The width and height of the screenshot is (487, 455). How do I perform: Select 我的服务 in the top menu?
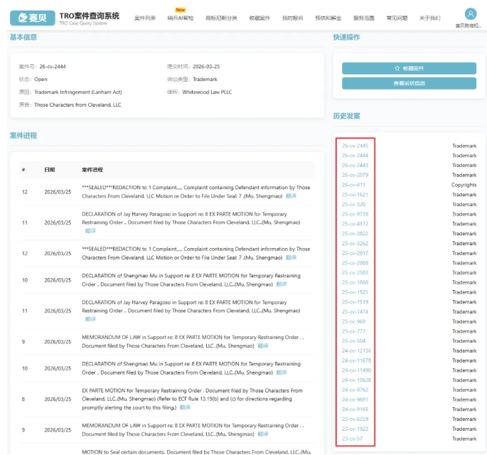292,18
